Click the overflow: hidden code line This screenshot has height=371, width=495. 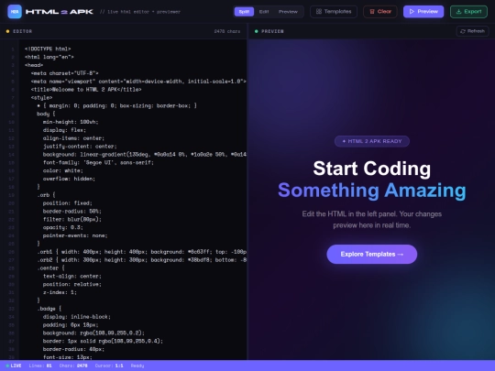pyautogui.click(x=69, y=179)
